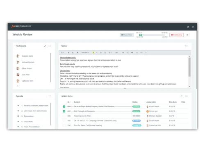Image resolution: width=205 pixels, height=153 pixels.
Task: Toggle underline formatting in Notes toolbar
Action: (73, 53)
